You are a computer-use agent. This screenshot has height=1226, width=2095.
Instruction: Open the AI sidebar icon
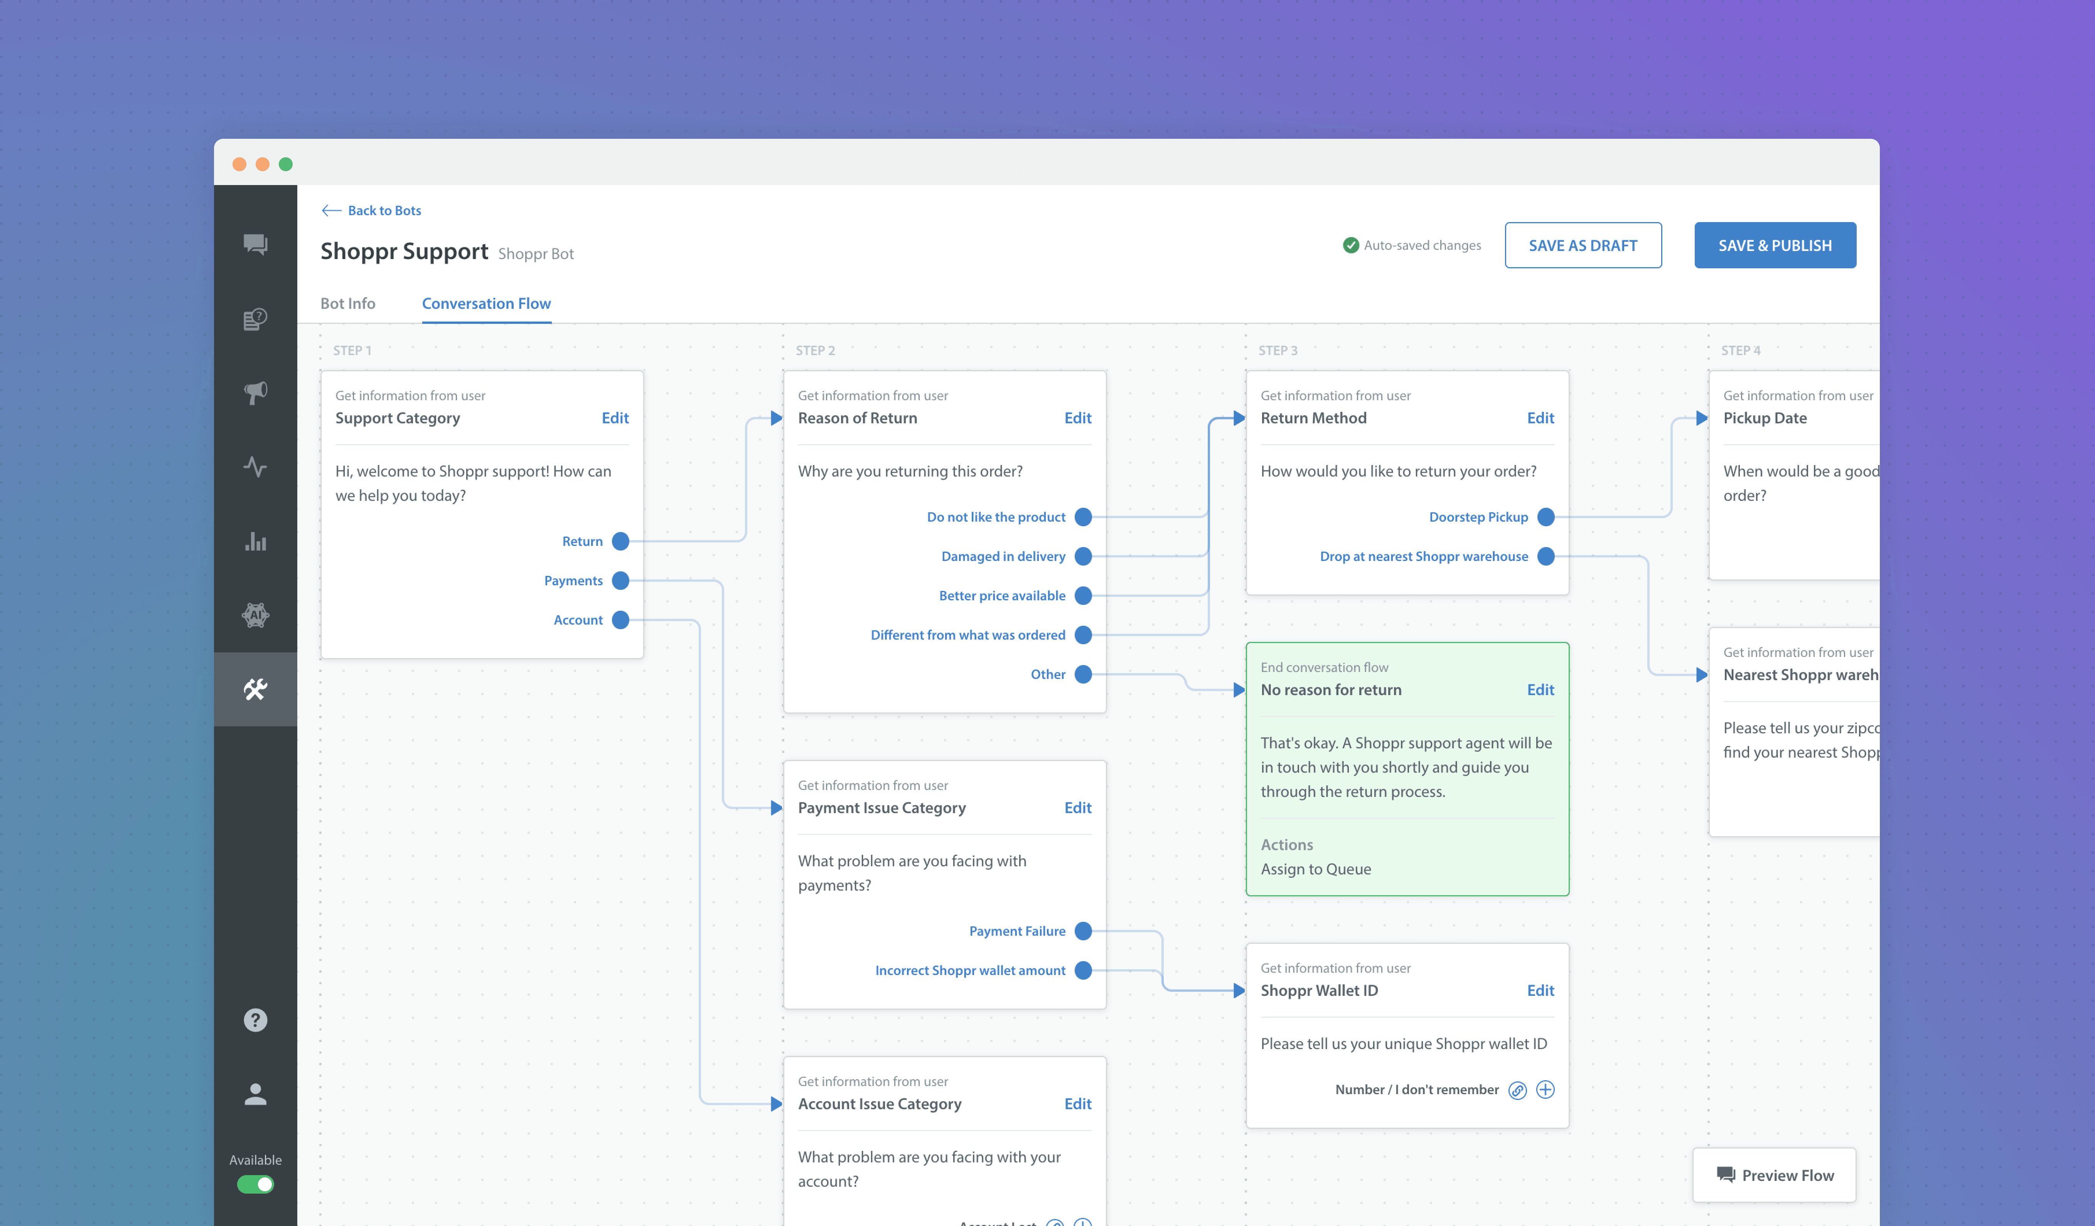click(255, 615)
